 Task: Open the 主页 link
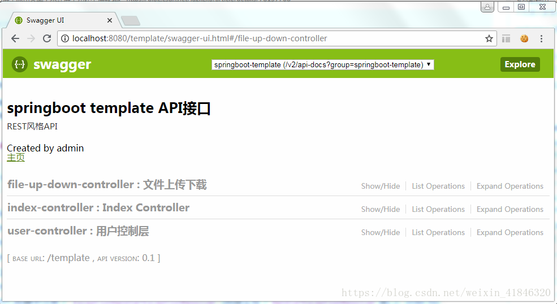[x=16, y=157]
